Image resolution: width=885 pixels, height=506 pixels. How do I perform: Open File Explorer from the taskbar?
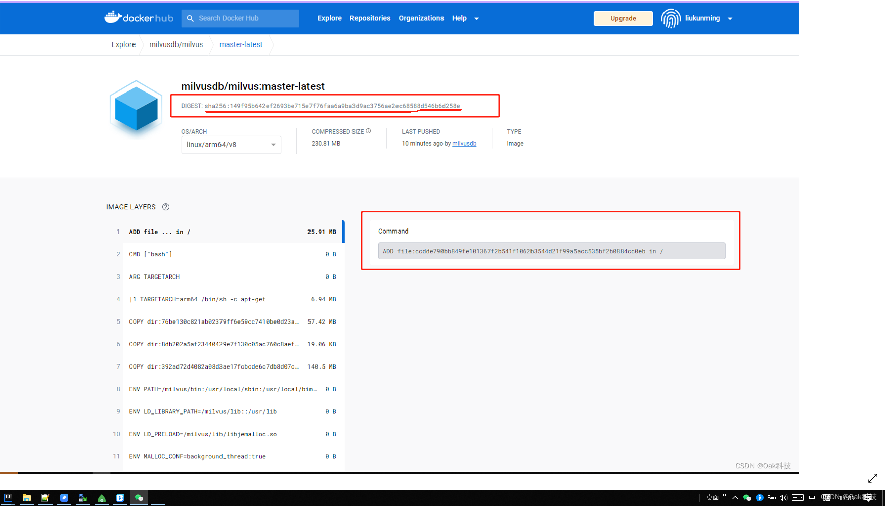(x=26, y=498)
